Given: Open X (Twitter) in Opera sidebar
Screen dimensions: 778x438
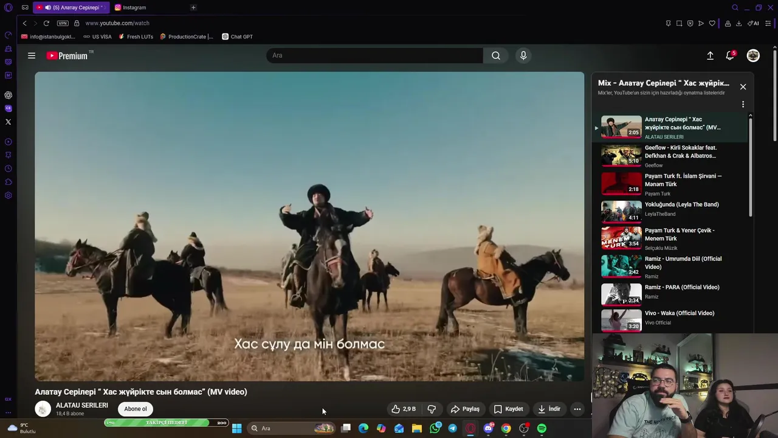Looking at the screenshot, I should point(9,122).
